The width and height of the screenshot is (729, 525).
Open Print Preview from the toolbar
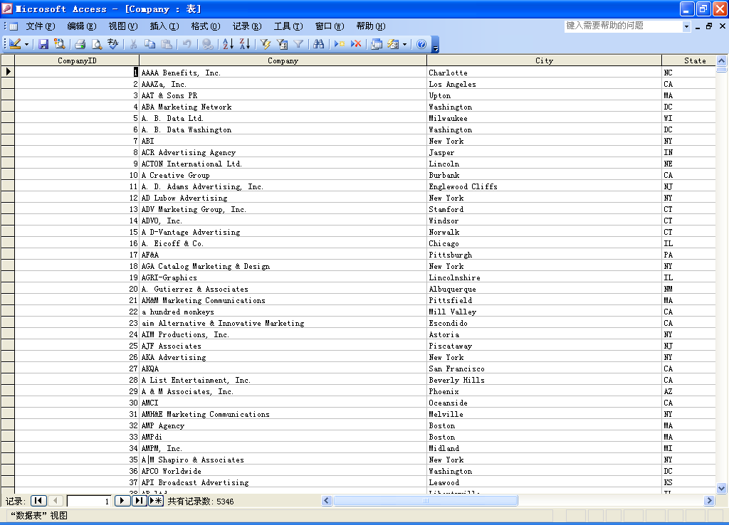pos(97,44)
